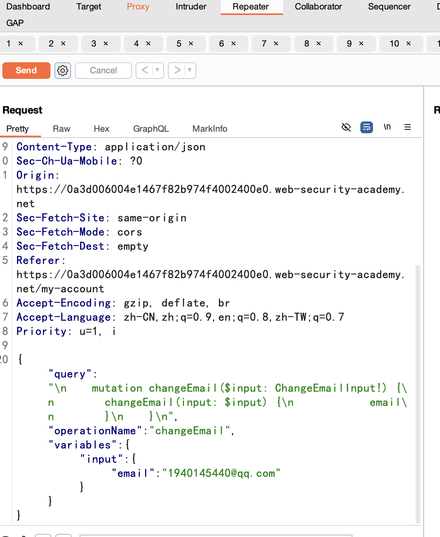Toggle the \n non-printable characters button
440x537 pixels.
[x=387, y=127]
